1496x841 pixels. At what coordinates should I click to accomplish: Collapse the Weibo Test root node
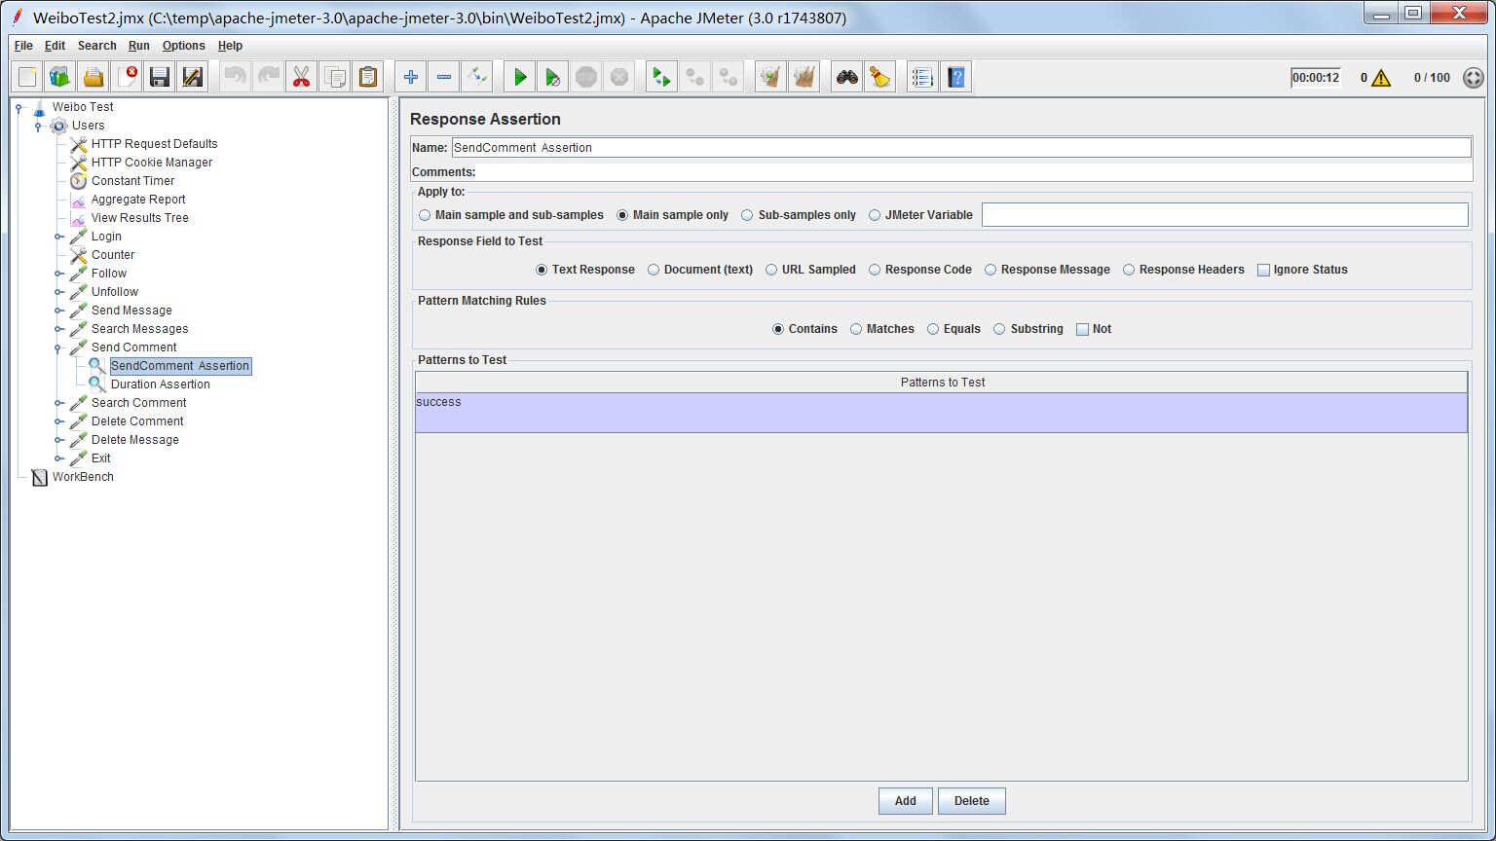(19, 107)
